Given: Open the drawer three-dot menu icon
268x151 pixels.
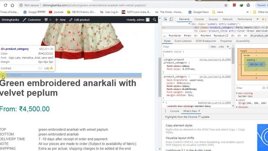Looking at the screenshot, I should (165, 111).
